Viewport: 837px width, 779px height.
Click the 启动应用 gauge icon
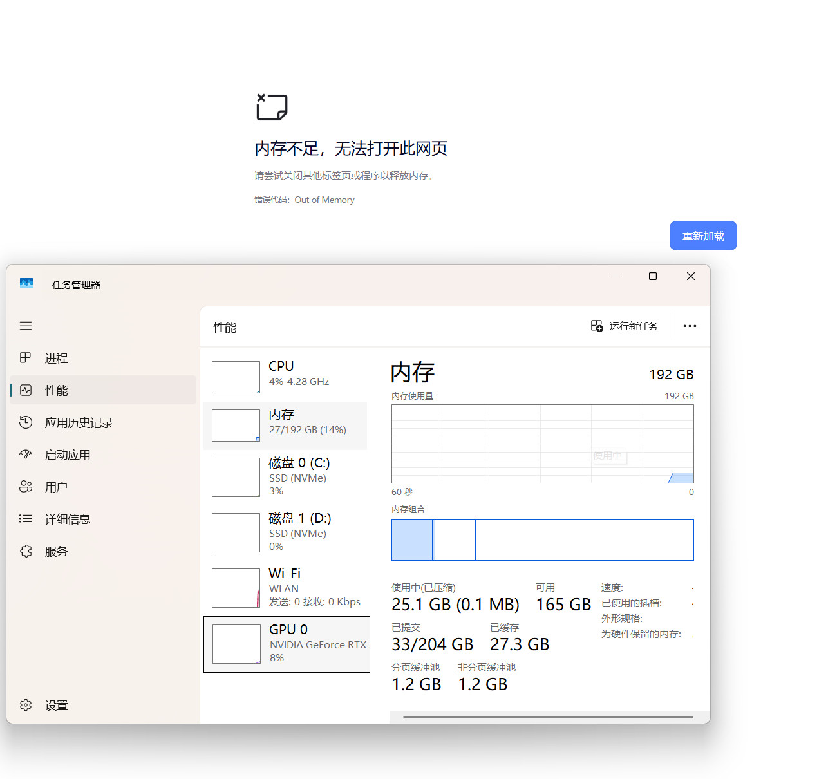[x=26, y=454]
